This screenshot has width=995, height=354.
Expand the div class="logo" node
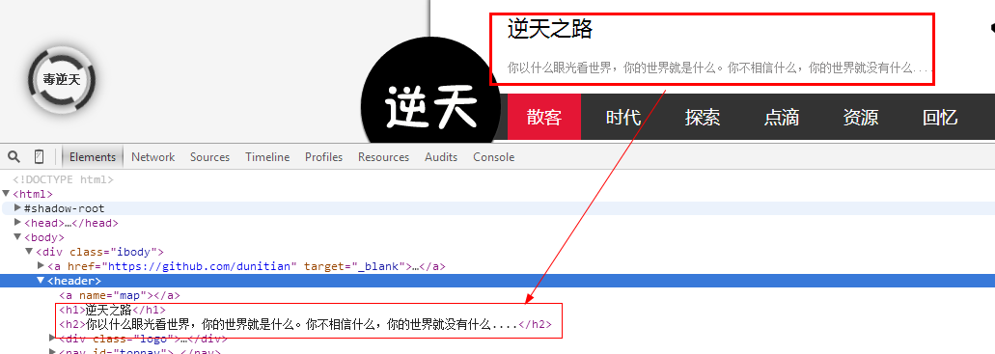click(53, 339)
